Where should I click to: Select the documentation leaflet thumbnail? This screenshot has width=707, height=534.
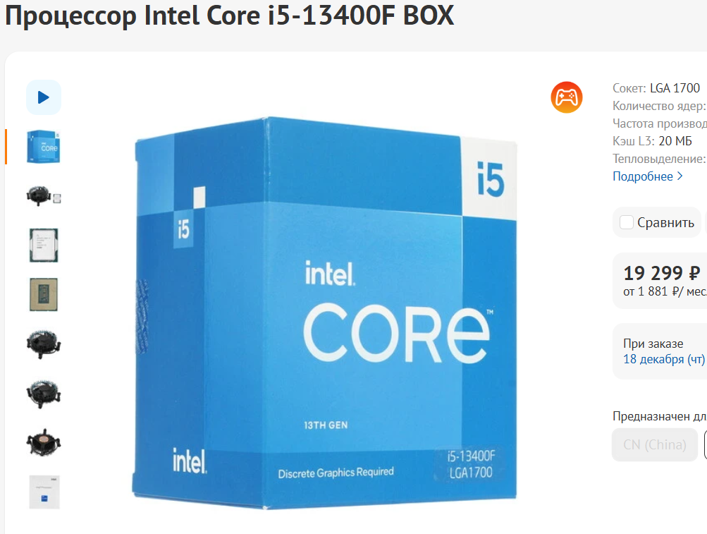(44, 492)
